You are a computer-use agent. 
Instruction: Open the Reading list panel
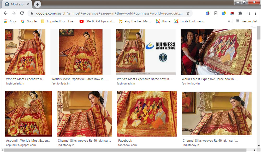[x=246, y=21]
